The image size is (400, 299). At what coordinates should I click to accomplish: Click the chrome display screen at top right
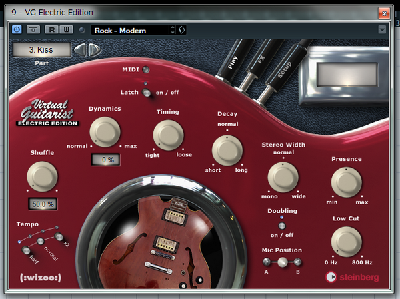pos(347,75)
